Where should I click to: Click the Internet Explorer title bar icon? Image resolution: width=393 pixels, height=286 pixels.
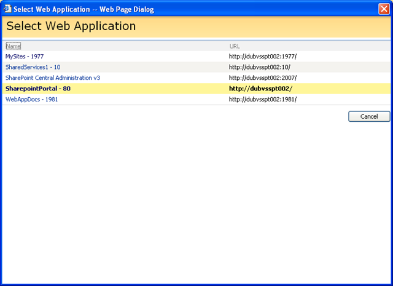(7, 9)
